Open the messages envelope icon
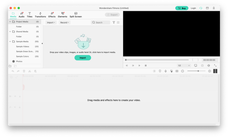The height and width of the screenshot is (137, 228). [x=207, y=8]
